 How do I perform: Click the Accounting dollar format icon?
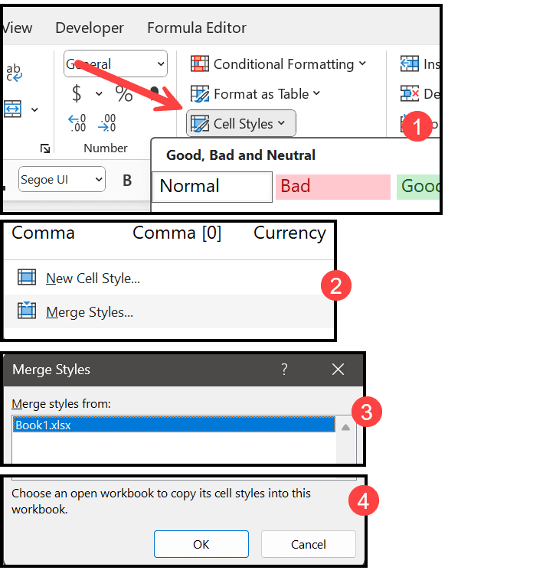[x=77, y=93]
